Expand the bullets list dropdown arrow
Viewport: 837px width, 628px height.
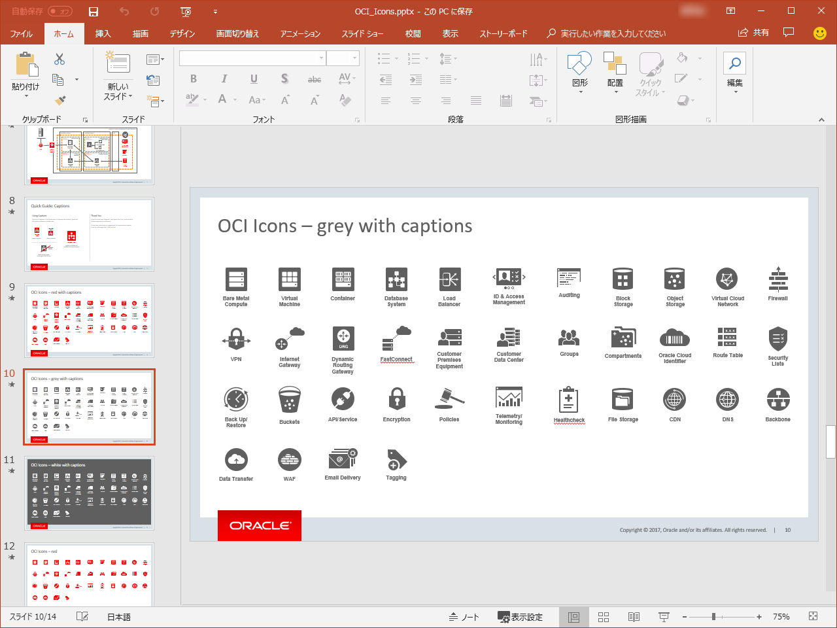tap(397, 59)
